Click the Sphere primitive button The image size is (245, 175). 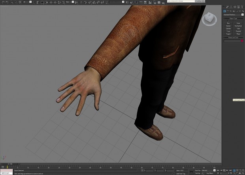point(228,26)
